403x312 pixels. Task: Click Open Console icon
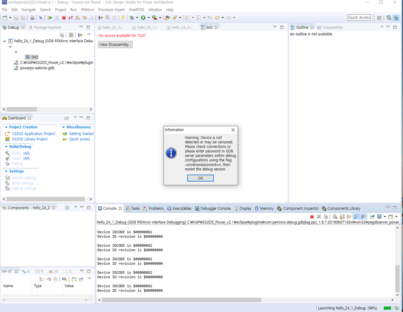(x=391, y=217)
